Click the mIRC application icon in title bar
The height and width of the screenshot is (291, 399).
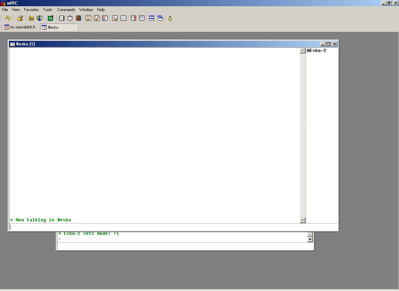(x=3, y=3)
